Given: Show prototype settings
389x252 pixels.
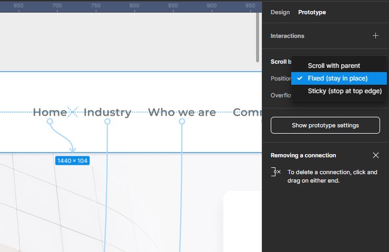Looking at the screenshot, I should (x=325, y=125).
